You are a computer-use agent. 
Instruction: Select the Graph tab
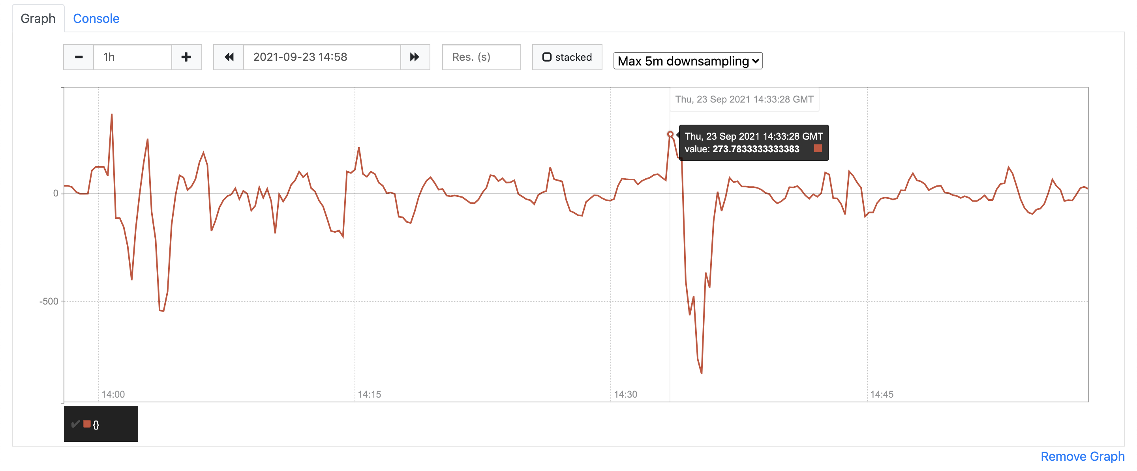pos(38,19)
